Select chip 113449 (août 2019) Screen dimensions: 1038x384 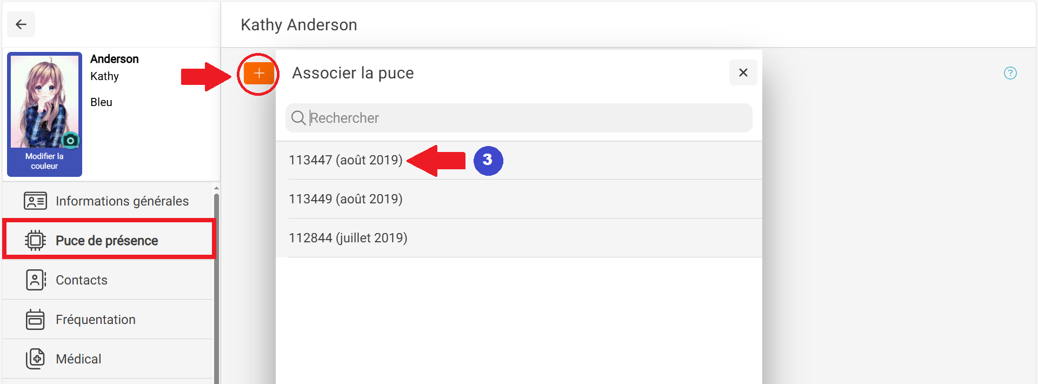[x=519, y=199]
